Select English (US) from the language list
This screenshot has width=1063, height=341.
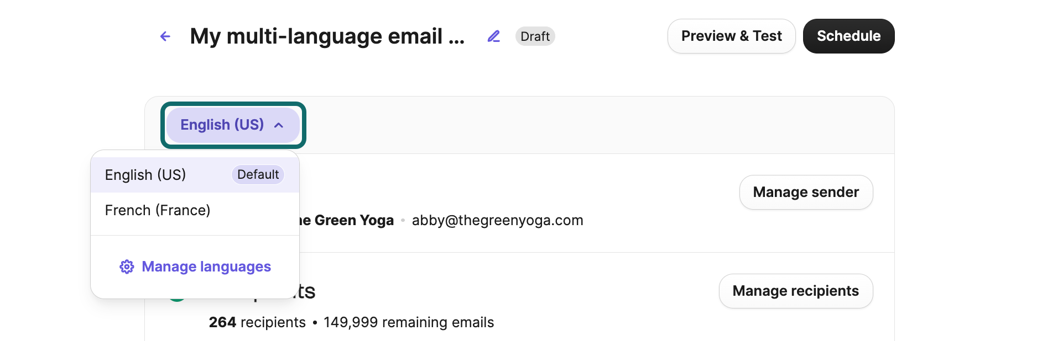pyautogui.click(x=145, y=175)
